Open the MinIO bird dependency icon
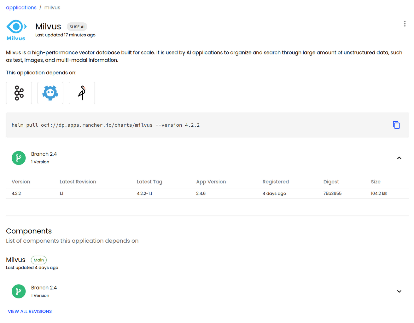The image size is (414, 323). [82, 93]
